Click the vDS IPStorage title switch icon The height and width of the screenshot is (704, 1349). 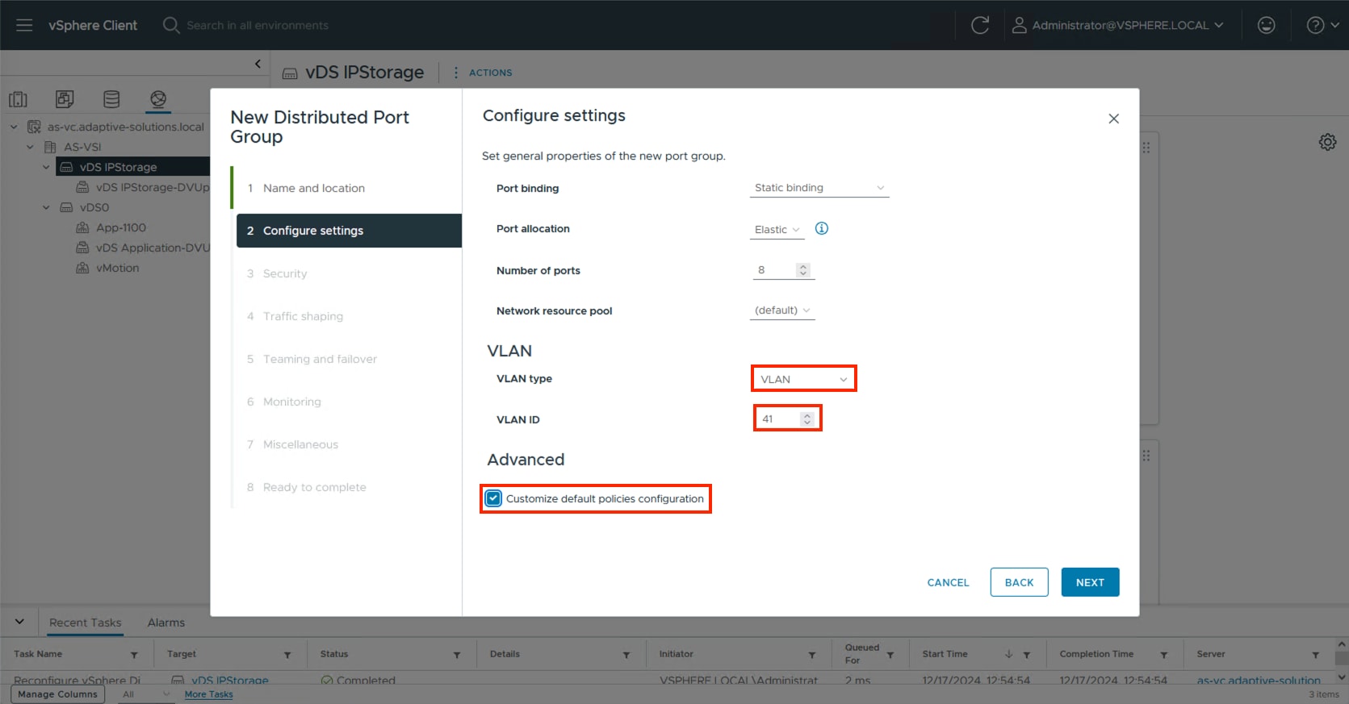tap(290, 73)
